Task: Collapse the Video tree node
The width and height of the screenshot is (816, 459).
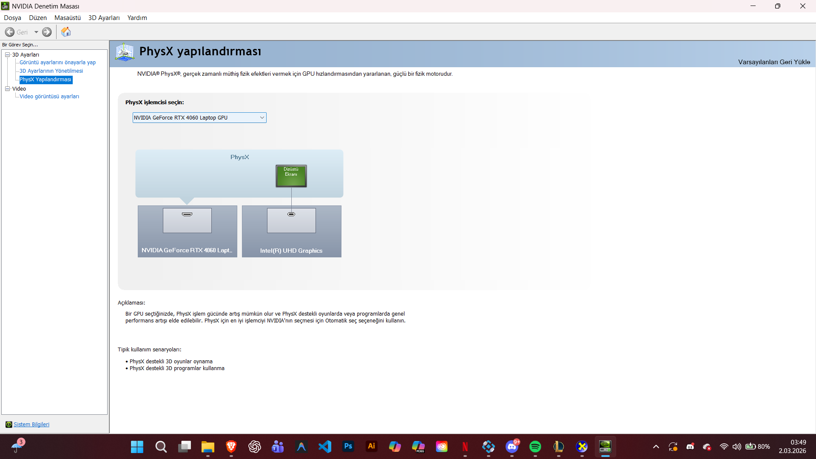Action: (7, 88)
